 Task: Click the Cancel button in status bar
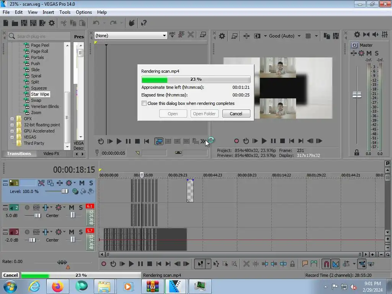click(x=10, y=275)
